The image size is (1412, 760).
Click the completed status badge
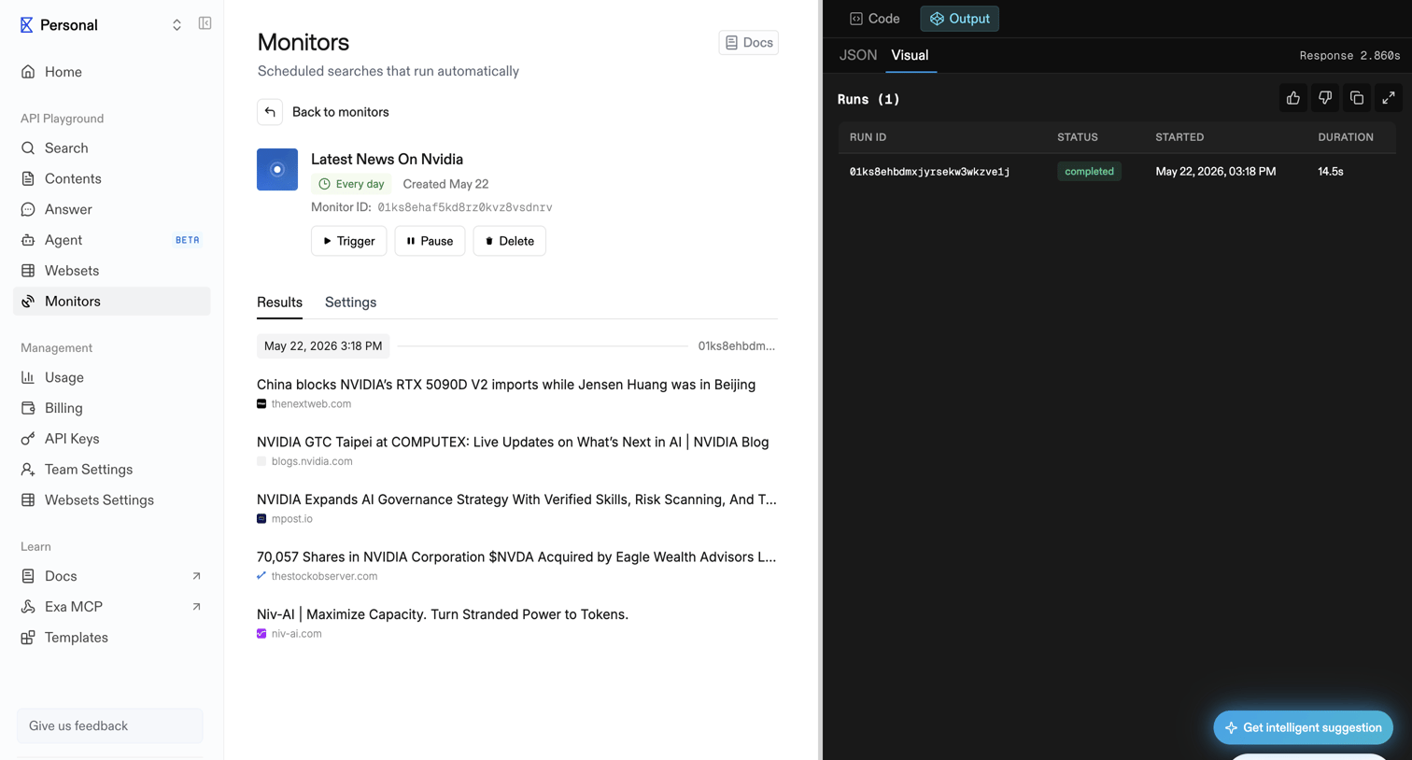click(1089, 172)
